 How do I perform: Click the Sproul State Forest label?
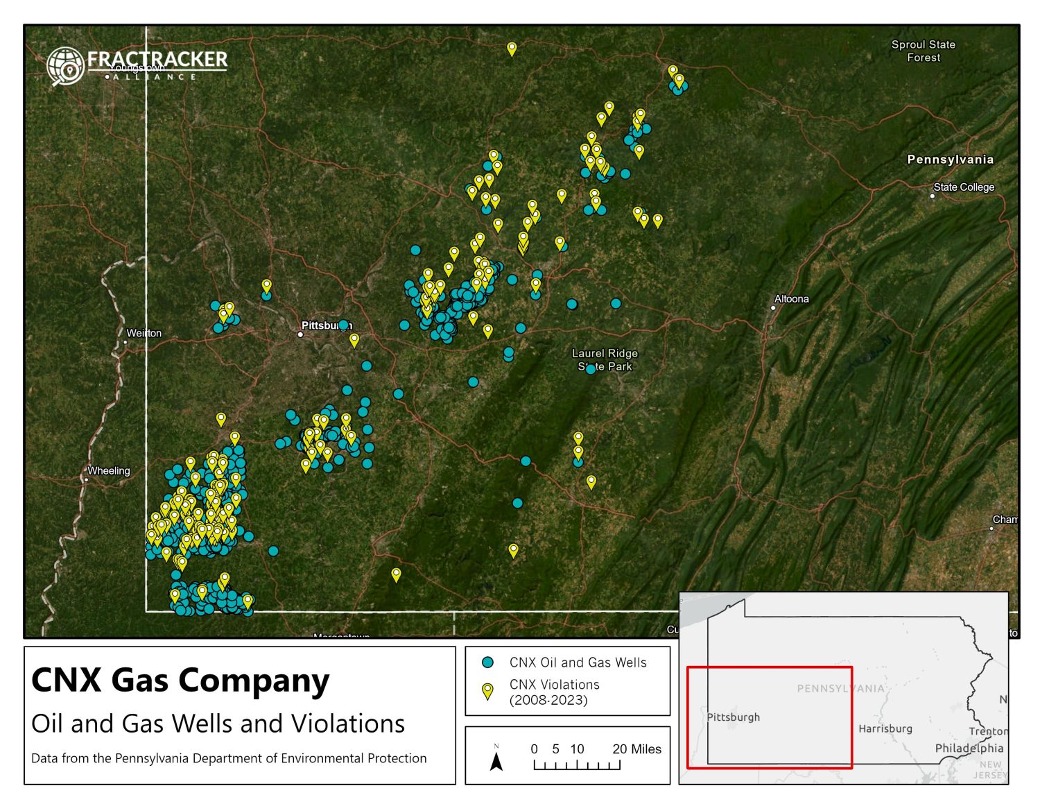(923, 51)
